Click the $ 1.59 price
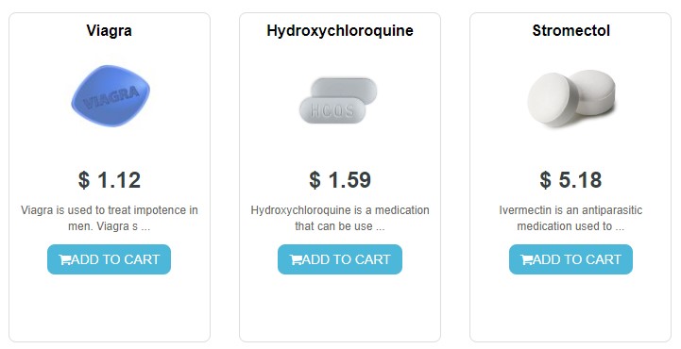 340,180
